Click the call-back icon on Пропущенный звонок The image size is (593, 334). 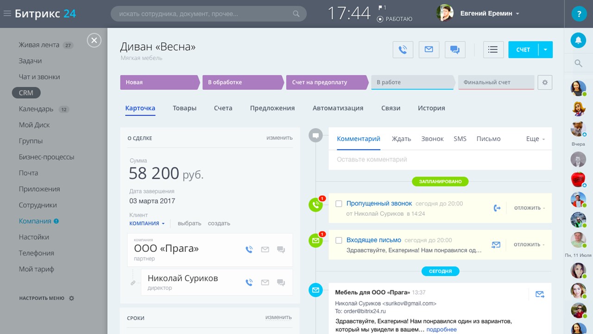click(497, 208)
